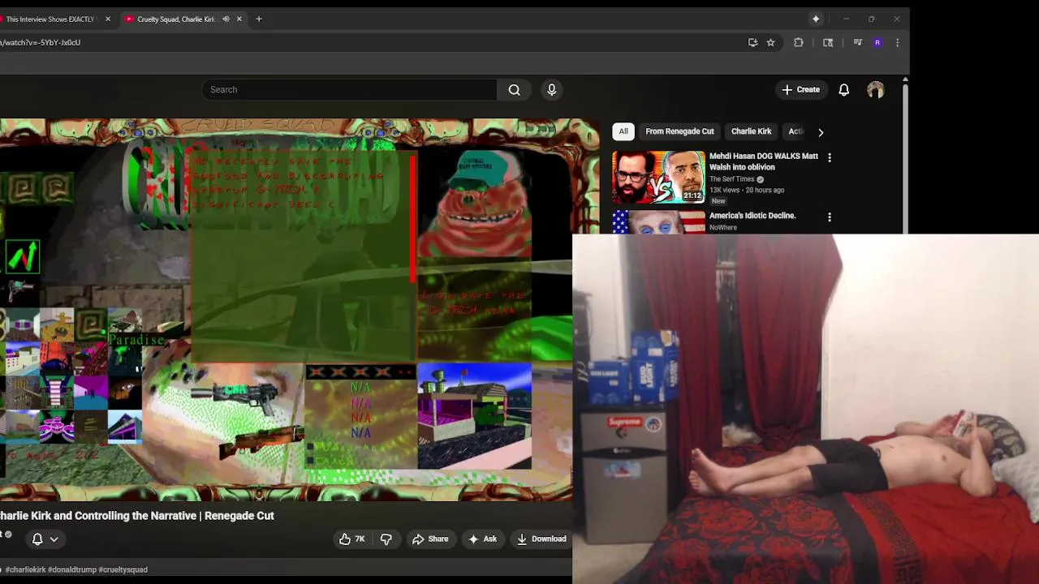
Task: Open the Chrome profile R avatar
Action: coord(877,42)
